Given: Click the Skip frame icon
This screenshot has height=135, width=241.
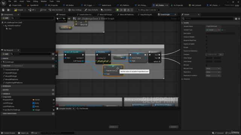Looking at the screenshot, I should (121, 10).
